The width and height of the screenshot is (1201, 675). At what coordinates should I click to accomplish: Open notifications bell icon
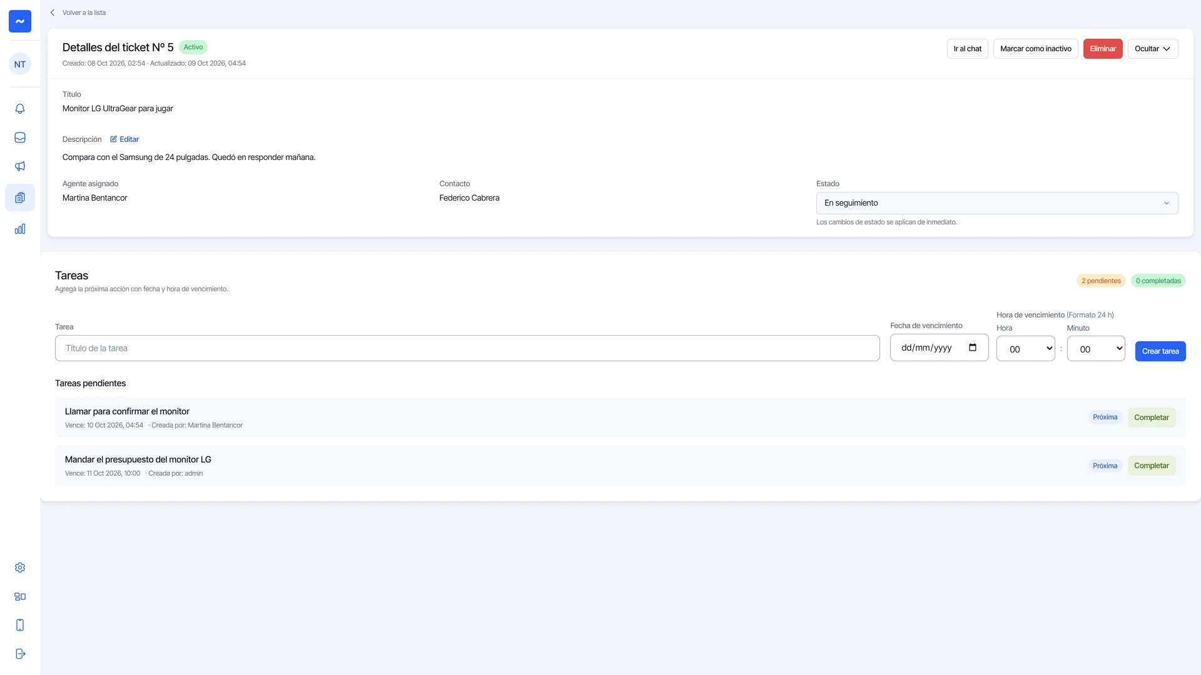[20, 109]
